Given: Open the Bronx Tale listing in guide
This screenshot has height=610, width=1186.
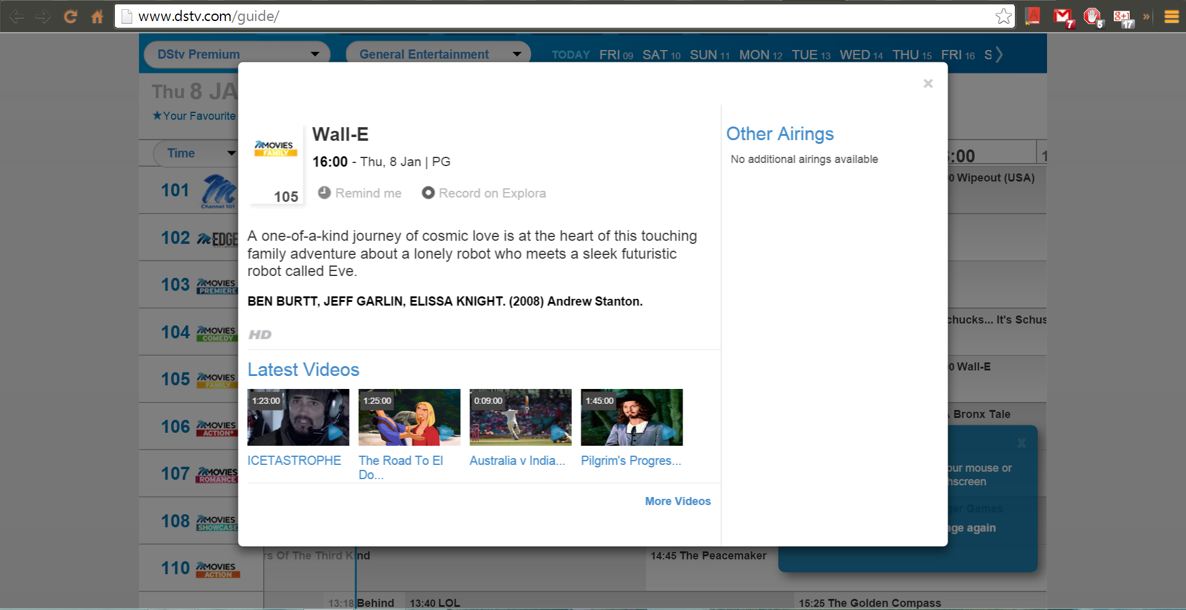Looking at the screenshot, I should (981, 414).
